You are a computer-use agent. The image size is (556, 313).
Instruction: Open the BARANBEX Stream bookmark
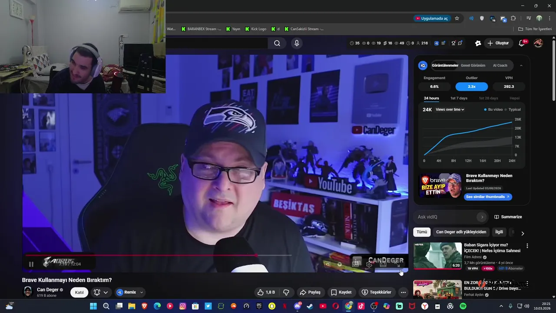[201, 29]
